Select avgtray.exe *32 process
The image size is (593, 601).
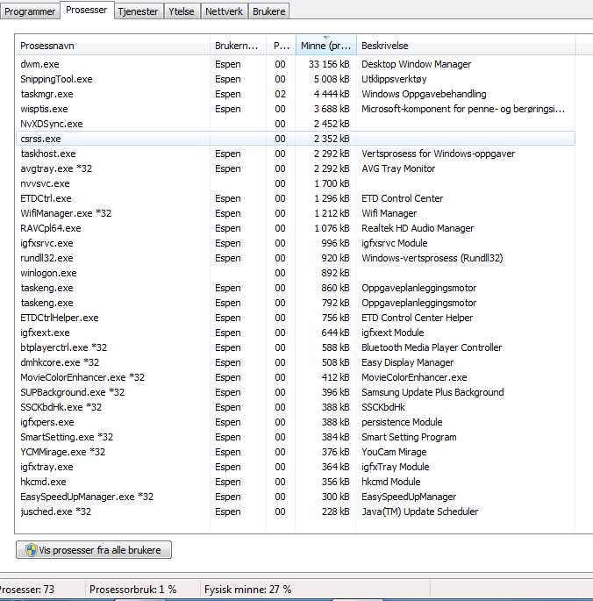[56, 168]
